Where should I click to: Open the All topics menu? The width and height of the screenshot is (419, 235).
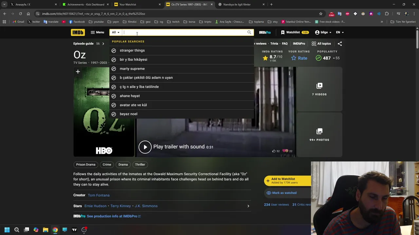tap(321, 44)
